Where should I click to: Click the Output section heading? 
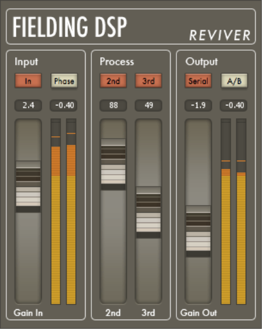coord(201,62)
